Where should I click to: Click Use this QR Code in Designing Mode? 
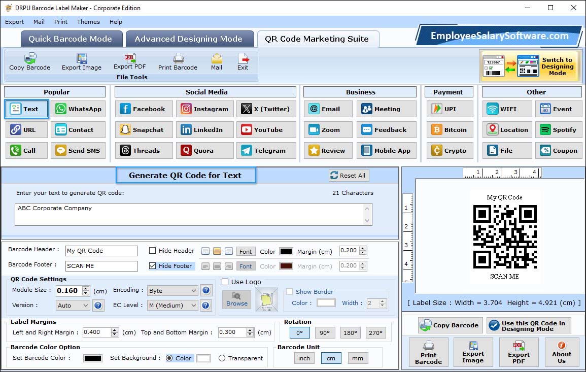coord(529,326)
